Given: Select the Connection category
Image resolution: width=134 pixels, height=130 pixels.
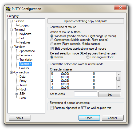Looking at the screenshot, I should pyautogui.click(x=21, y=72).
